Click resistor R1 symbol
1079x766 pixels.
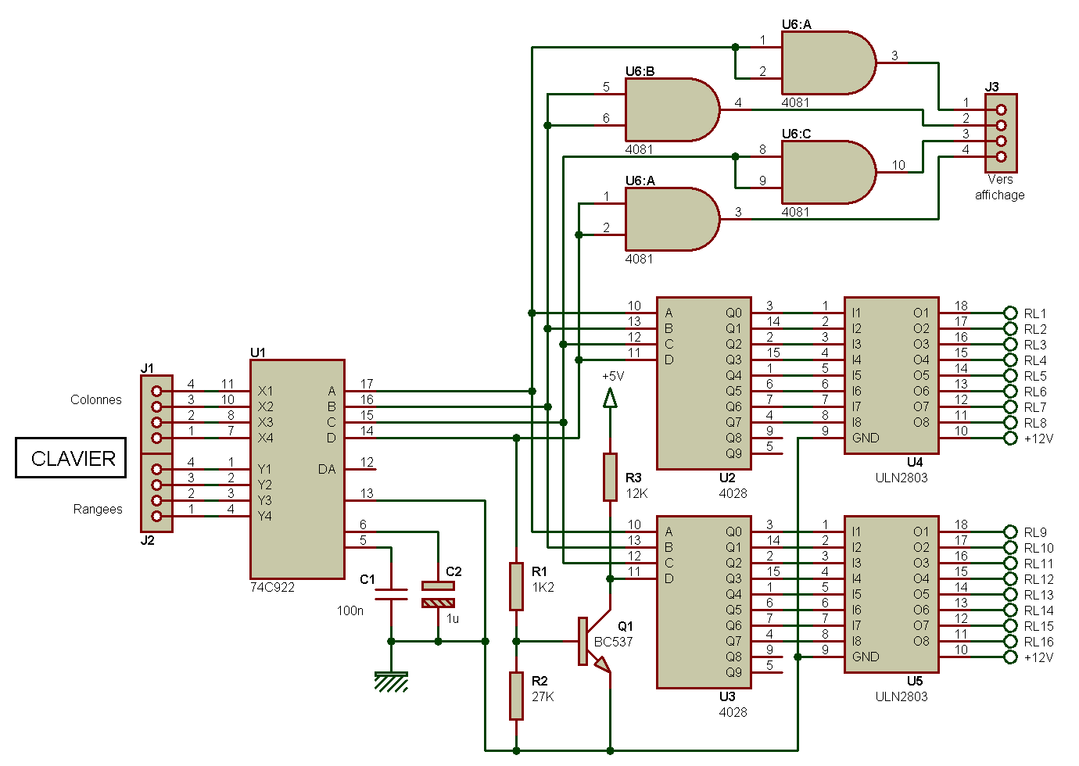tap(516, 586)
